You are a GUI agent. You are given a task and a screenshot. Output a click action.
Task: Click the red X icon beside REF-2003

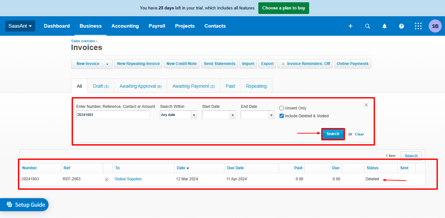(x=107, y=179)
